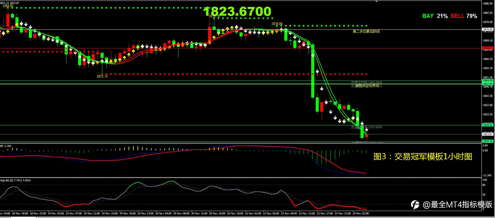Click the 18 Nov 22:00 time label
The image size is (495, 218).
coord(38,214)
